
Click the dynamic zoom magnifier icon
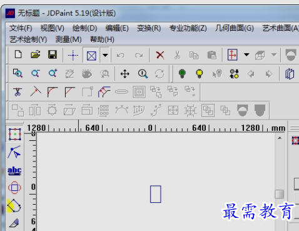143,74
